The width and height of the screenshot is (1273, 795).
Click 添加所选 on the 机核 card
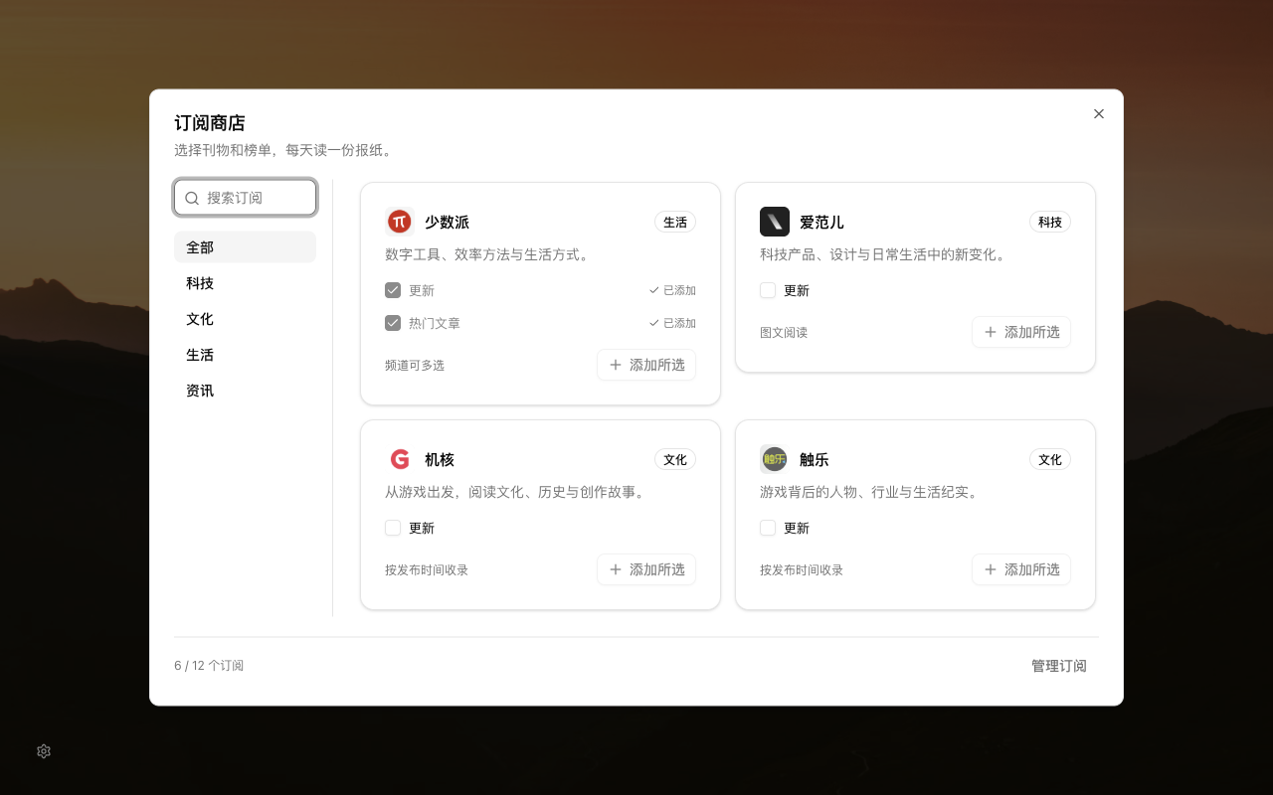click(x=646, y=569)
